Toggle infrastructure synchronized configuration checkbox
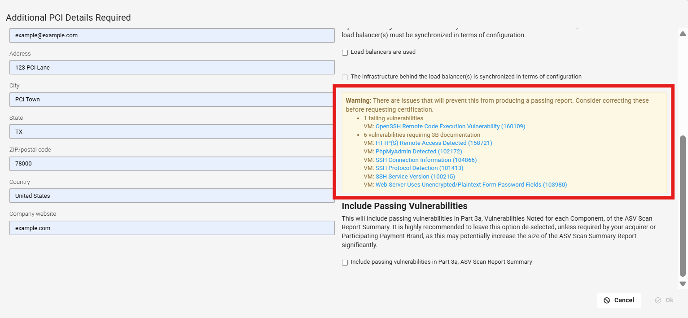Viewport: 688px width, 318px height. click(x=345, y=77)
